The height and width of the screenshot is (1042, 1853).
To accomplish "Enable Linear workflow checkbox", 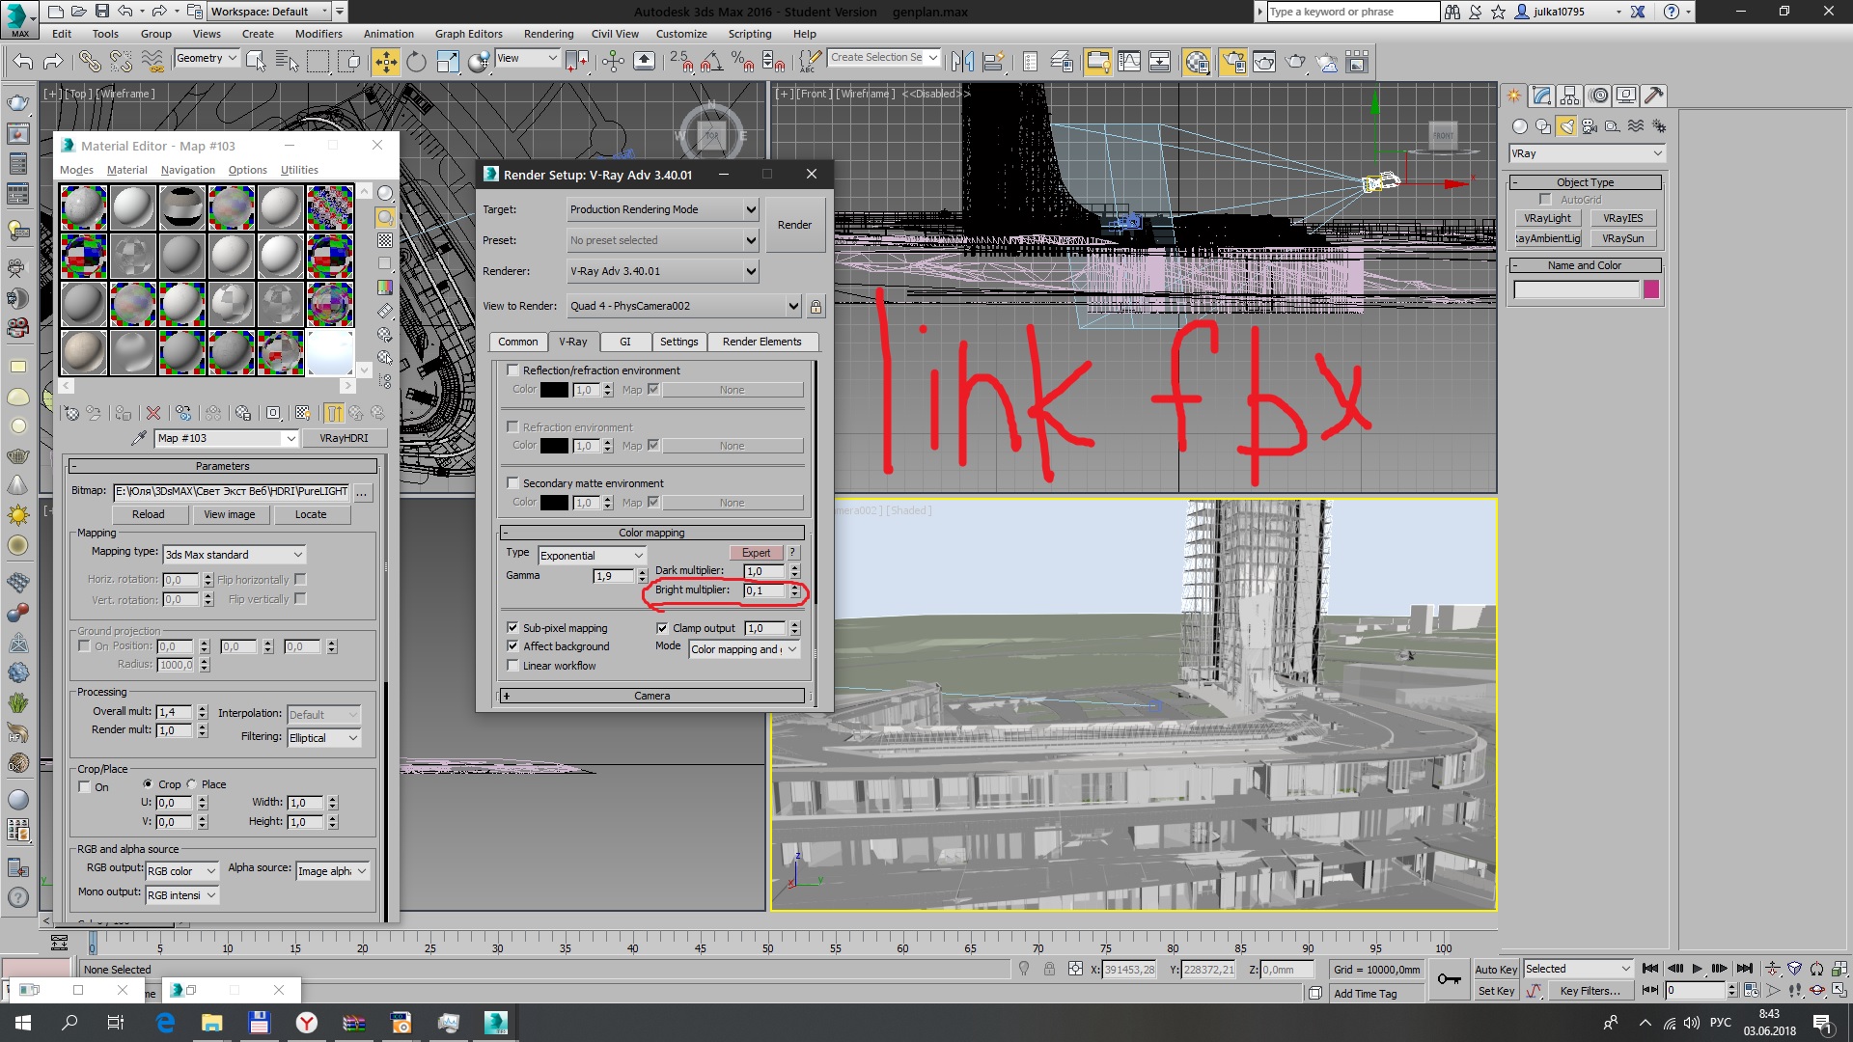I will [513, 666].
